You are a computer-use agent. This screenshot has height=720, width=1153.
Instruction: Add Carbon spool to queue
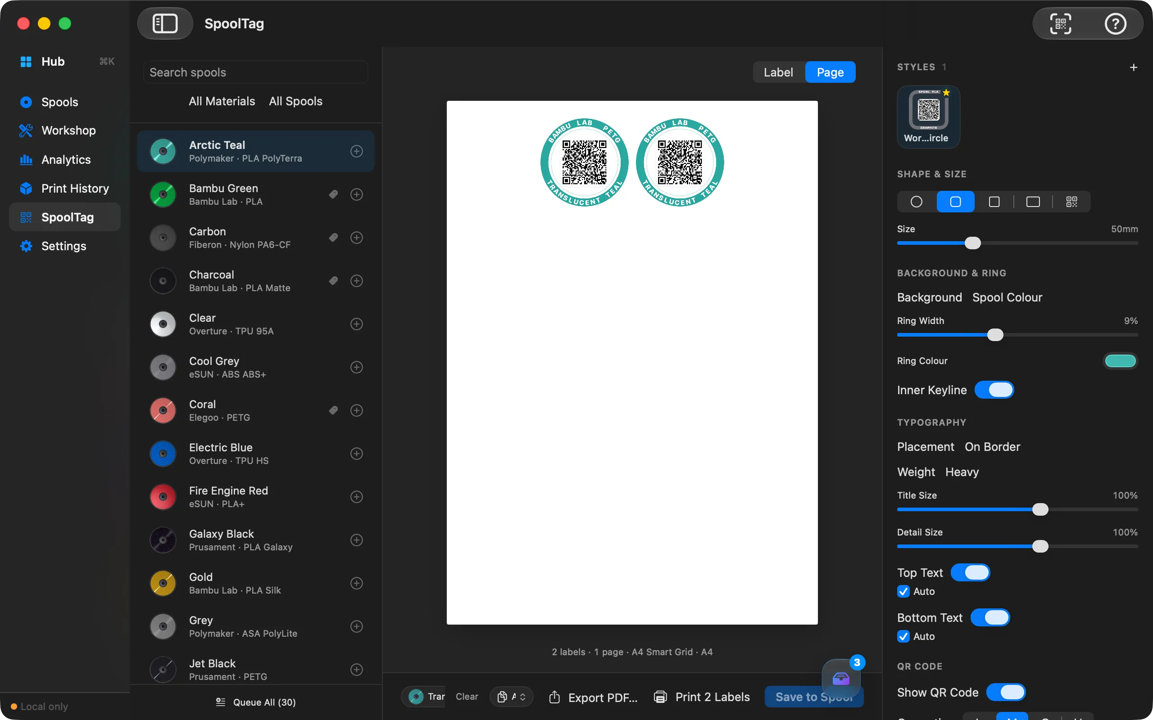356,238
